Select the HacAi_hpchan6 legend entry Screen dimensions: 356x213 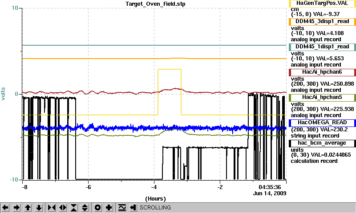[x=322, y=72]
